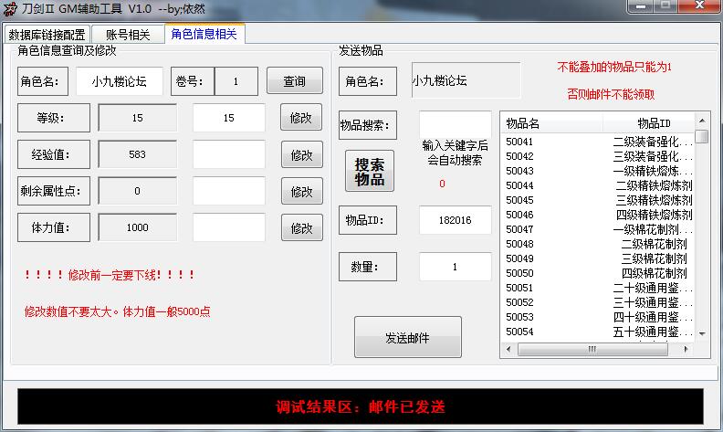Click the horizontal scrollbar thumb of item list
Image resolution: width=723 pixels, height=432 pixels.
(x=592, y=350)
